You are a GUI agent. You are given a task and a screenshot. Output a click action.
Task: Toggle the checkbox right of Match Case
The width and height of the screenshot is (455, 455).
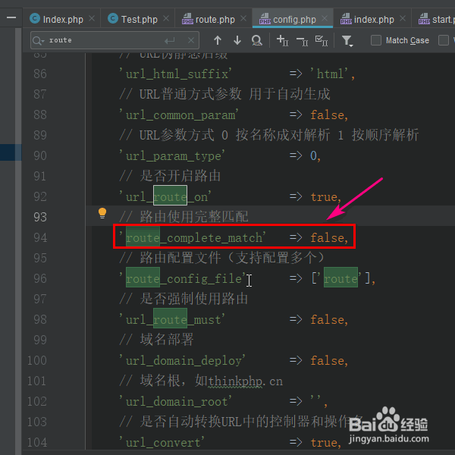click(x=444, y=40)
